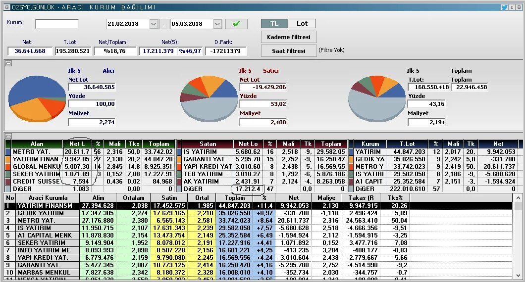The height and width of the screenshot is (282, 525).
Task: Click the Ilk 5 Toplam pie chart
Action: tap(377, 98)
